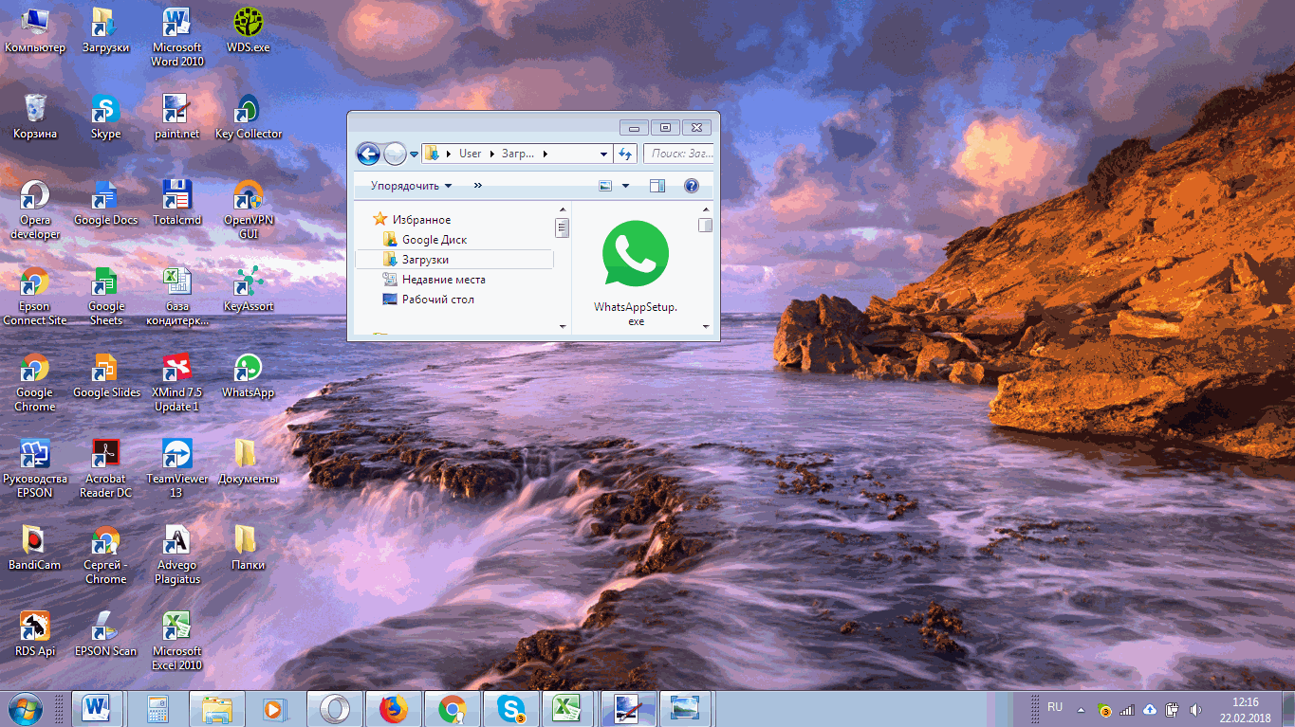The height and width of the screenshot is (727, 1295).
Task: Open the volume speaker tray icon
Action: click(x=1196, y=710)
